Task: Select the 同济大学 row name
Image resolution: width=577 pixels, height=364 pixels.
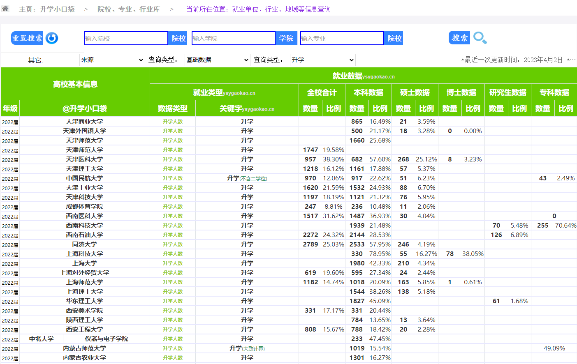Action: coord(84,244)
